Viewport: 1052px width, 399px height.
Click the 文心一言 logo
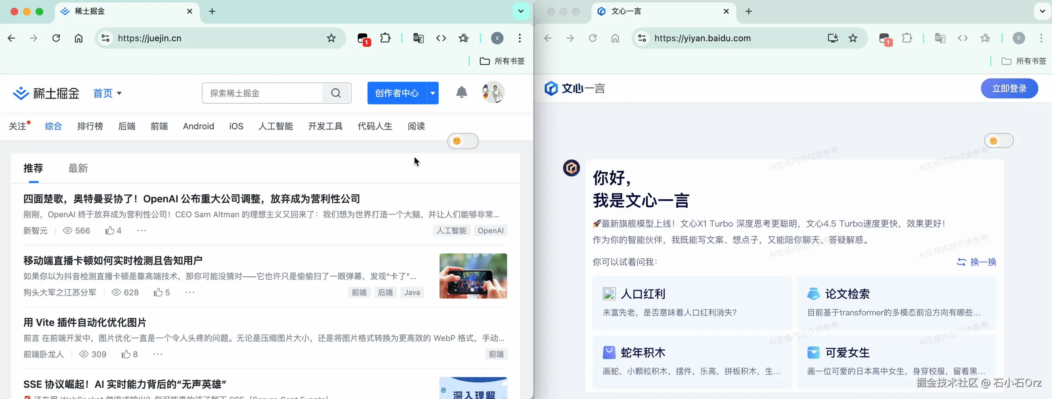(574, 88)
